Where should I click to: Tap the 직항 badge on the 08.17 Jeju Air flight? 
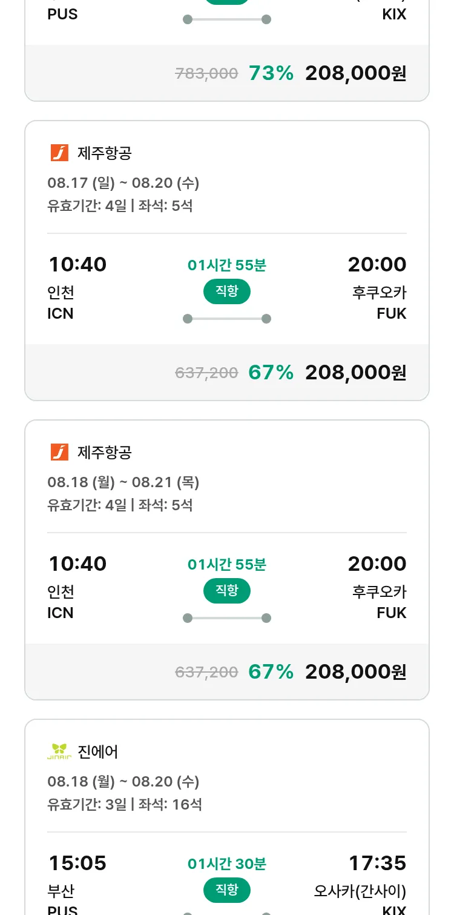(x=227, y=291)
